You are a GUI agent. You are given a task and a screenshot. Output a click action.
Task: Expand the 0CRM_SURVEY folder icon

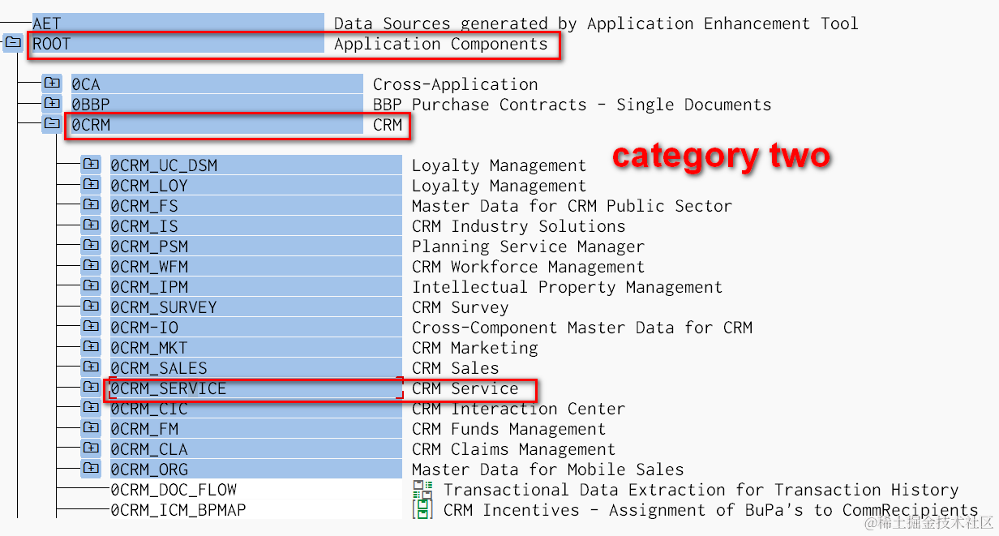pos(91,307)
